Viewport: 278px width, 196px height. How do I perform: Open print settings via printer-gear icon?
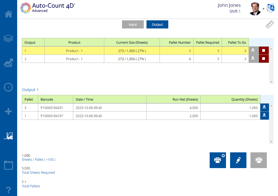(218, 160)
